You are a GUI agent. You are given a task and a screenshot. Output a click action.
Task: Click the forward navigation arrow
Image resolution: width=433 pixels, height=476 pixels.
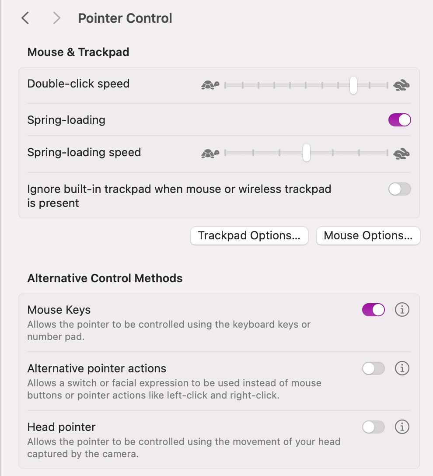[56, 18]
